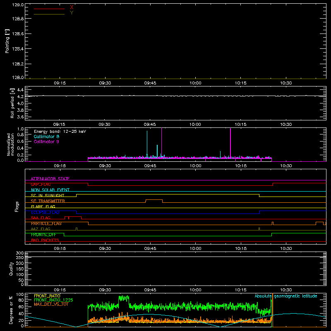
Task: Click the 1.0 tick on modulation axis
Action: [20, 129]
